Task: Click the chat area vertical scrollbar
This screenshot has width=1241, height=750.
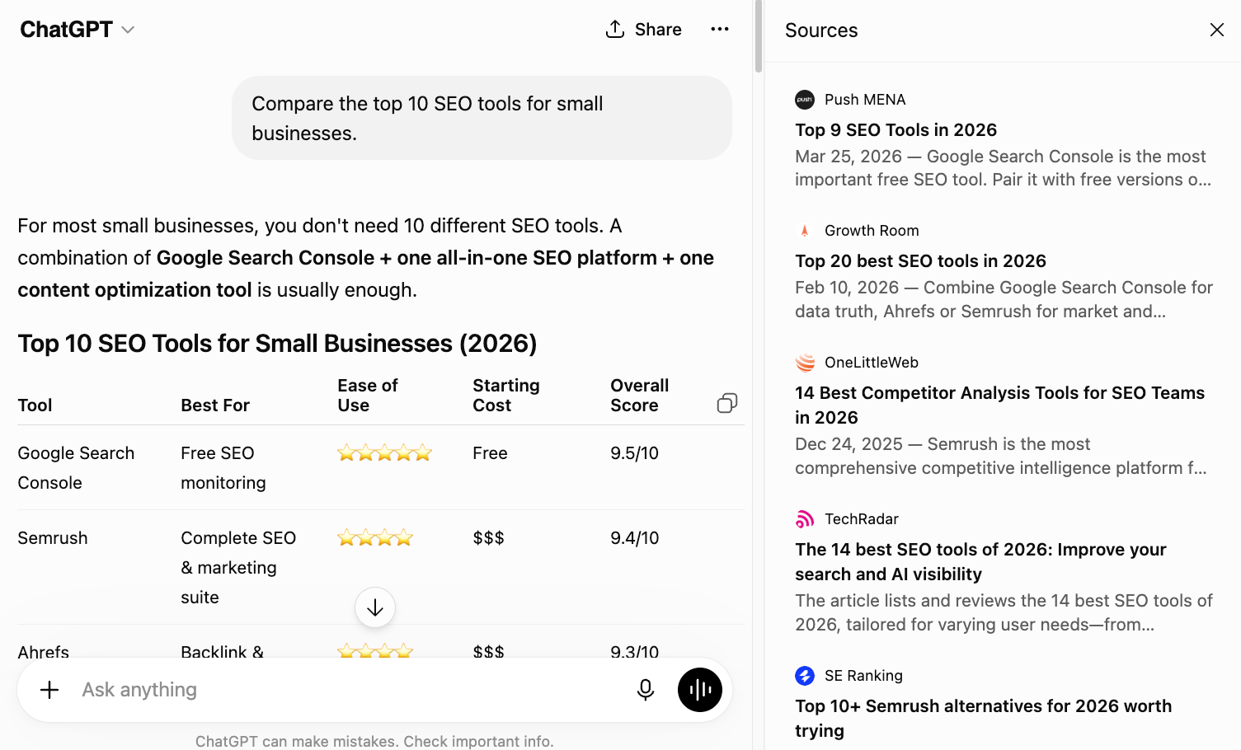Action: point(758,37)
